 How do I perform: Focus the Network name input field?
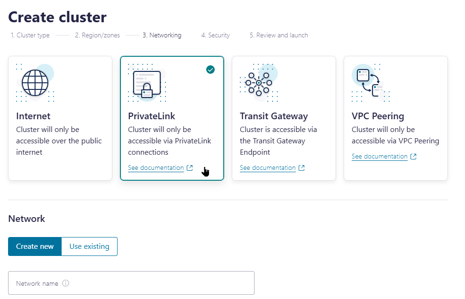coord(131,283)
